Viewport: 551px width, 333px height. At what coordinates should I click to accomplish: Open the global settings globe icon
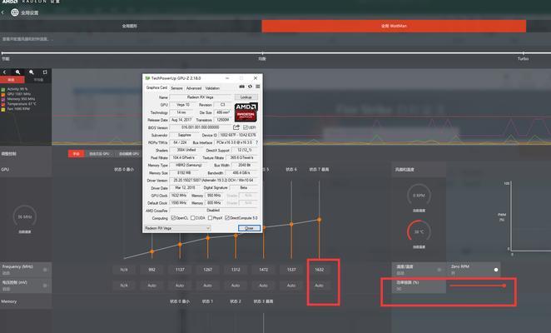point(14,12)
